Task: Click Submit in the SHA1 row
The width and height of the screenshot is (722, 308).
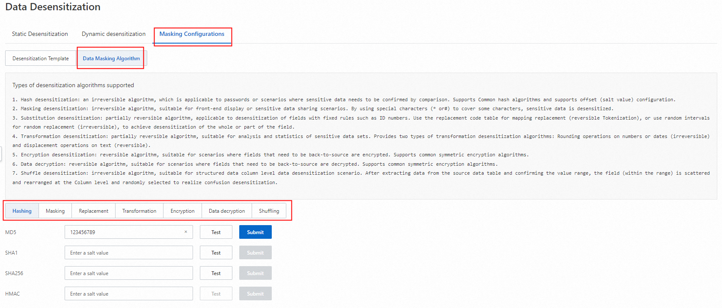Action: 256,252
